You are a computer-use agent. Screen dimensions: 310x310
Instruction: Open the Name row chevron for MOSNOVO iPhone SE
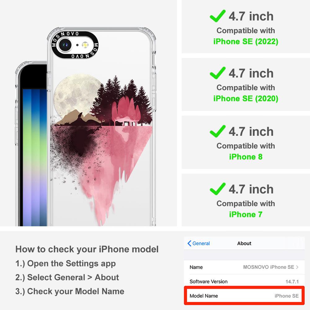pyautogui.click(x=297, y=267)
